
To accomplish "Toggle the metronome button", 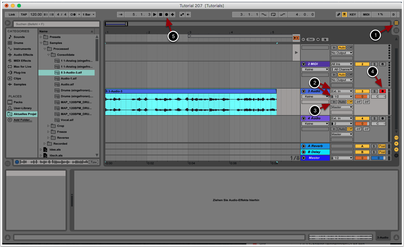I will click(x=72, y=15).
